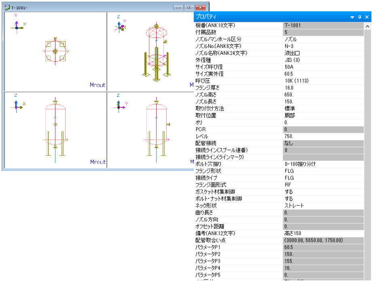Close the T-1001 window
Viewport: 373px width, 282px height.
click(x=200, y=8)
